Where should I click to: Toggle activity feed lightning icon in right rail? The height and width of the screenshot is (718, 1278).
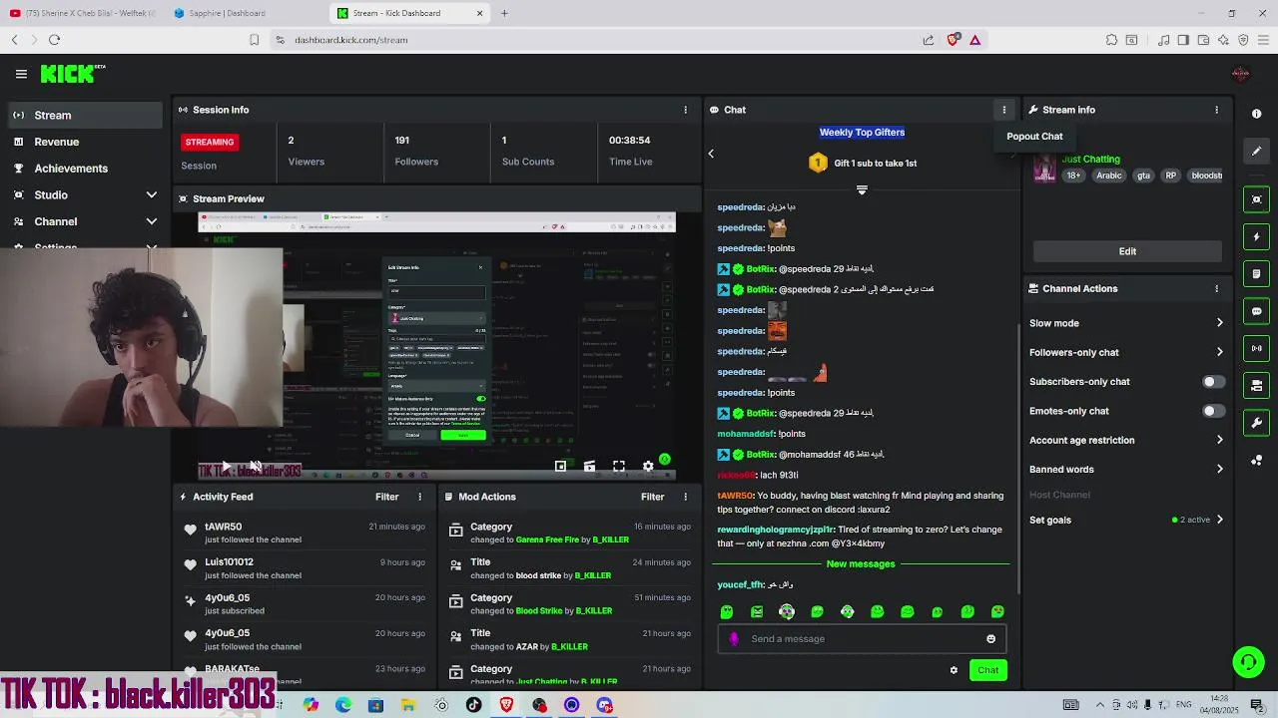pos(1257,236)
